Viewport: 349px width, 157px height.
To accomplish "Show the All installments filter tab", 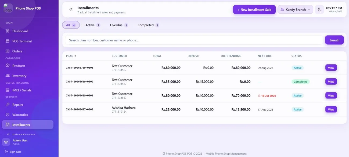I will click(71, 25).
